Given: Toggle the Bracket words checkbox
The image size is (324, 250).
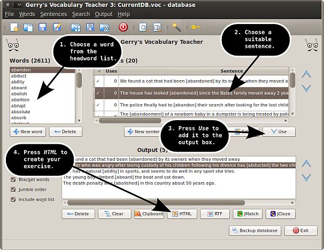Looking at the screenshot, I should 13,179.
